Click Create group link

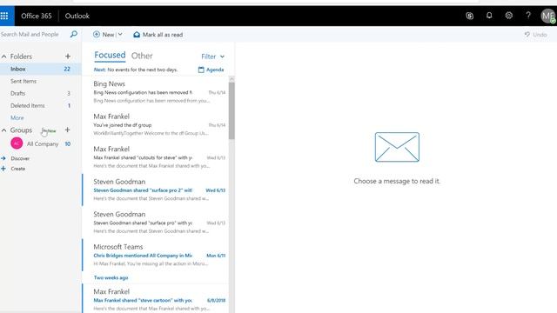click(17, 169)
